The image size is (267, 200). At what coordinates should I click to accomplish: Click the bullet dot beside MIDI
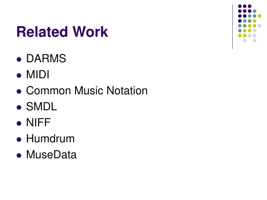tap(19, 75)
